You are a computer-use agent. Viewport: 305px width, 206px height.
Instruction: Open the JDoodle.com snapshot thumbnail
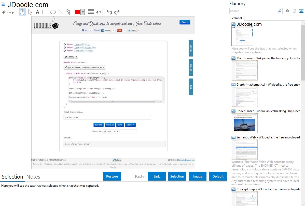(x=242, y=36)
